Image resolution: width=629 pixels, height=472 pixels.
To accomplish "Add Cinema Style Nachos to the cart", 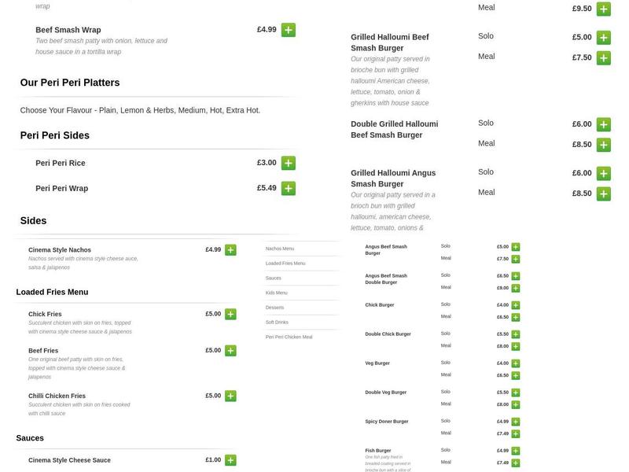I will pos(230,249).
